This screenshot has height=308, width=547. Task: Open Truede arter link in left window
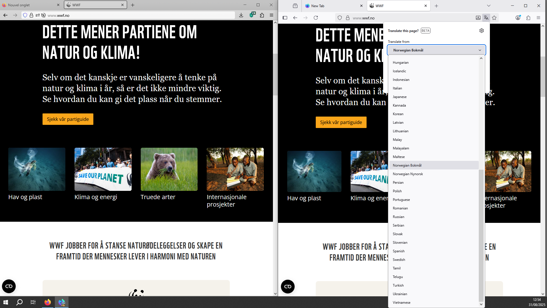click(158, 197)
